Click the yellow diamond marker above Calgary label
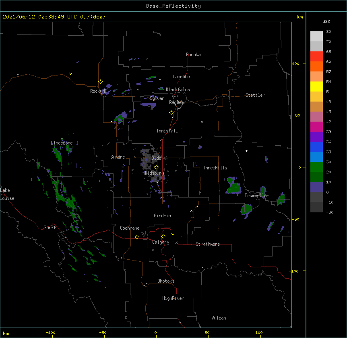Viewport: 347px width, 338px height. click(x=163, y=236)
